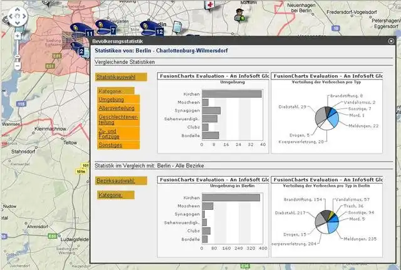Click the yellow 101 road shield on the map
This screenshot has height=270, width=401.
[85, 165]
